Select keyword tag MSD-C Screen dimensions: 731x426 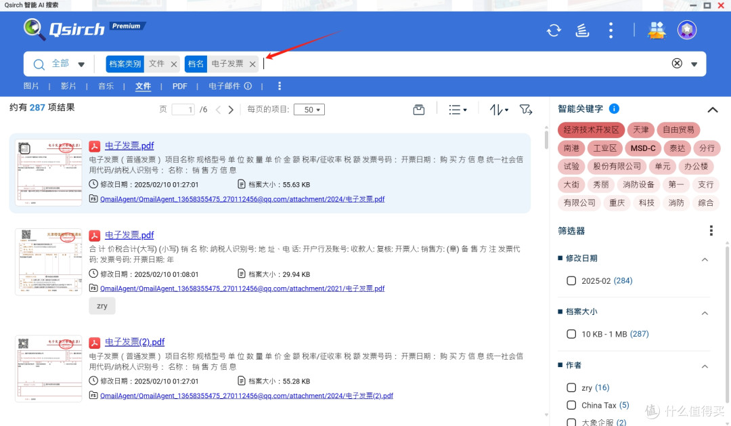(x=643, y=148)
